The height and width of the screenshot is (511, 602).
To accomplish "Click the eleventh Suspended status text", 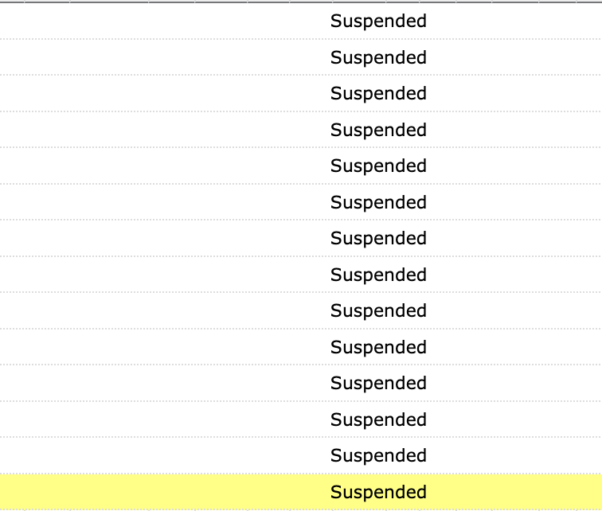I will pyautogui.click(x=378, y=384).
